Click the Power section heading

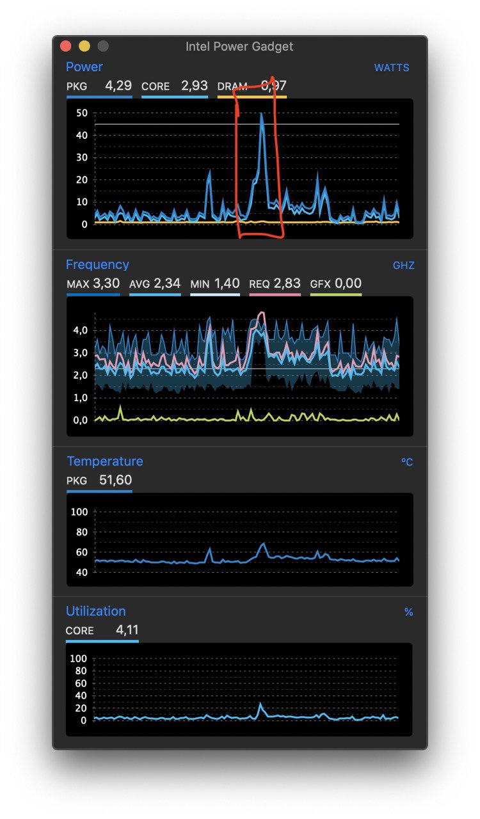(84, 67)
